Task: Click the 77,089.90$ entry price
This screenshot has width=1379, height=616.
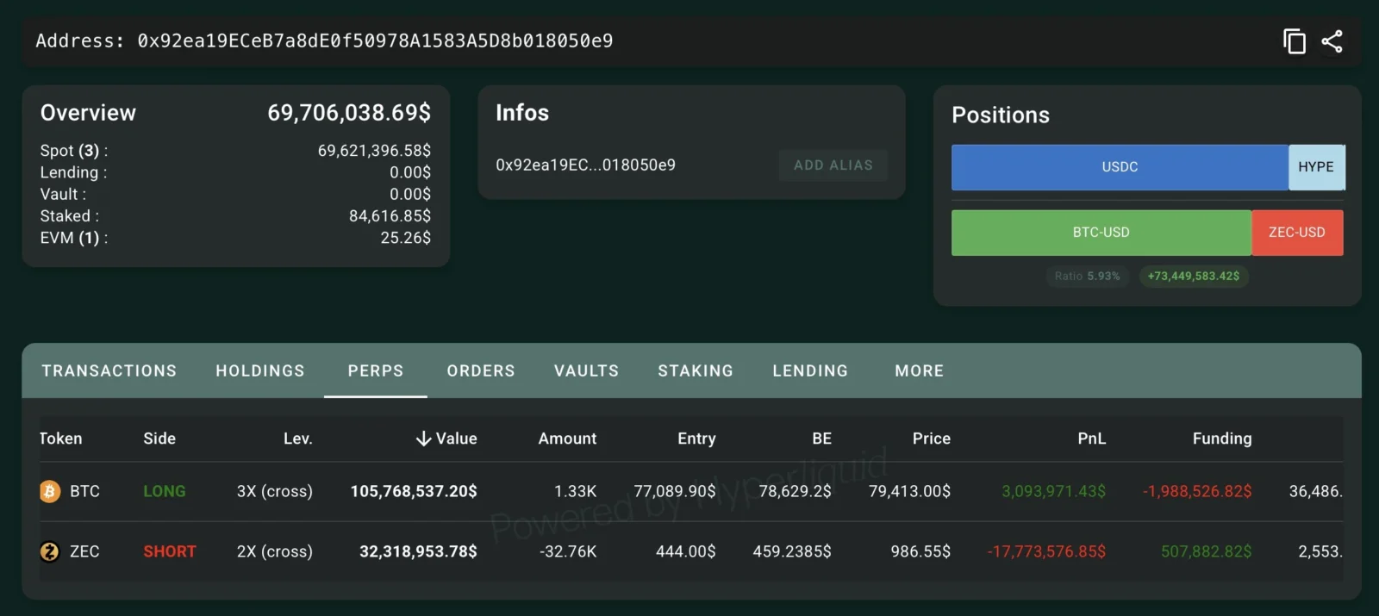Action: pyautogui.click(x=675, y=491)
